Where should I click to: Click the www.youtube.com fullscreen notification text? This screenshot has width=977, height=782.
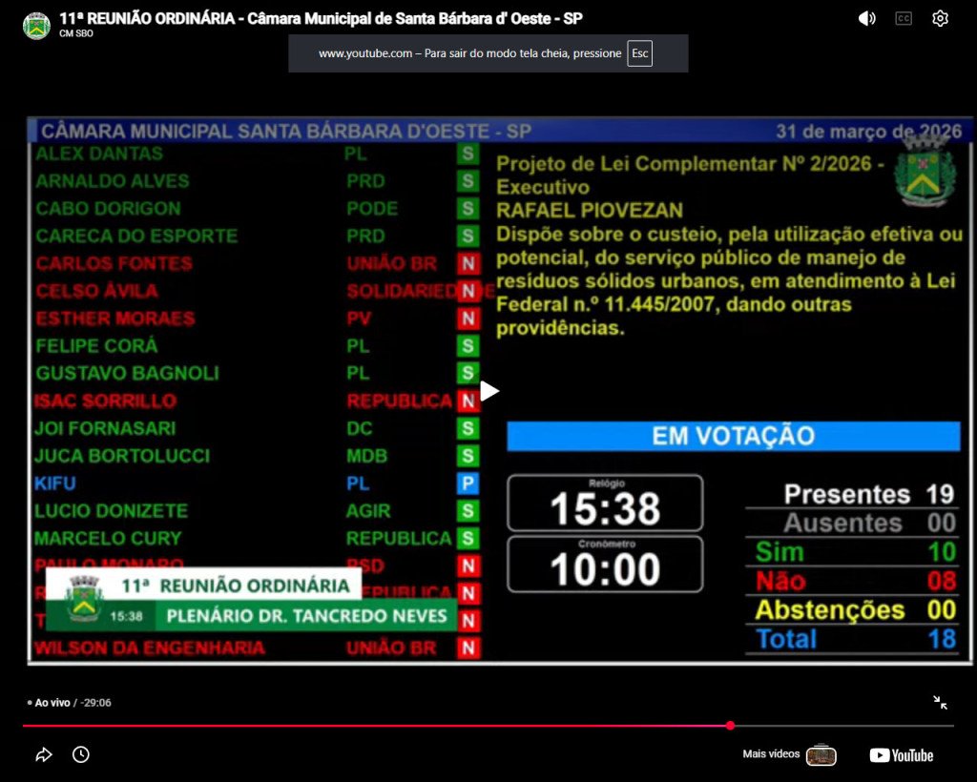[x=469, y=53]
